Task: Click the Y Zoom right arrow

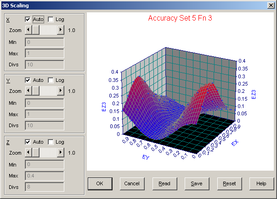Action: click(61, 91)
